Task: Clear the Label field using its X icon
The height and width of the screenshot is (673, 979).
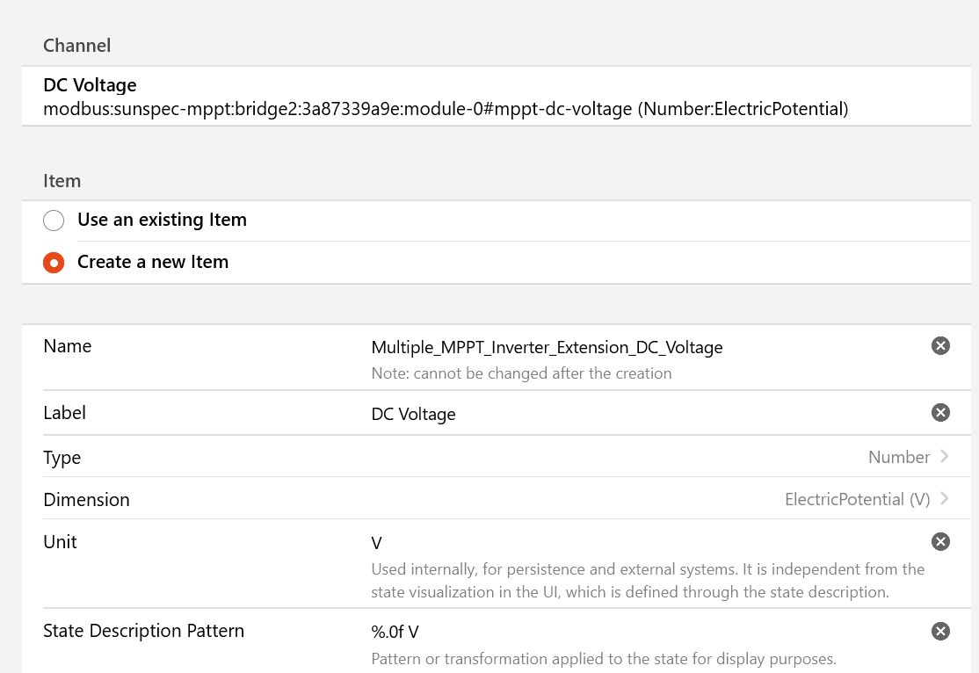Action: (x=939, y=412)
